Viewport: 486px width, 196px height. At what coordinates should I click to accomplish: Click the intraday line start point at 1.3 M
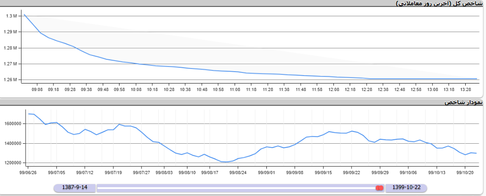24,15
